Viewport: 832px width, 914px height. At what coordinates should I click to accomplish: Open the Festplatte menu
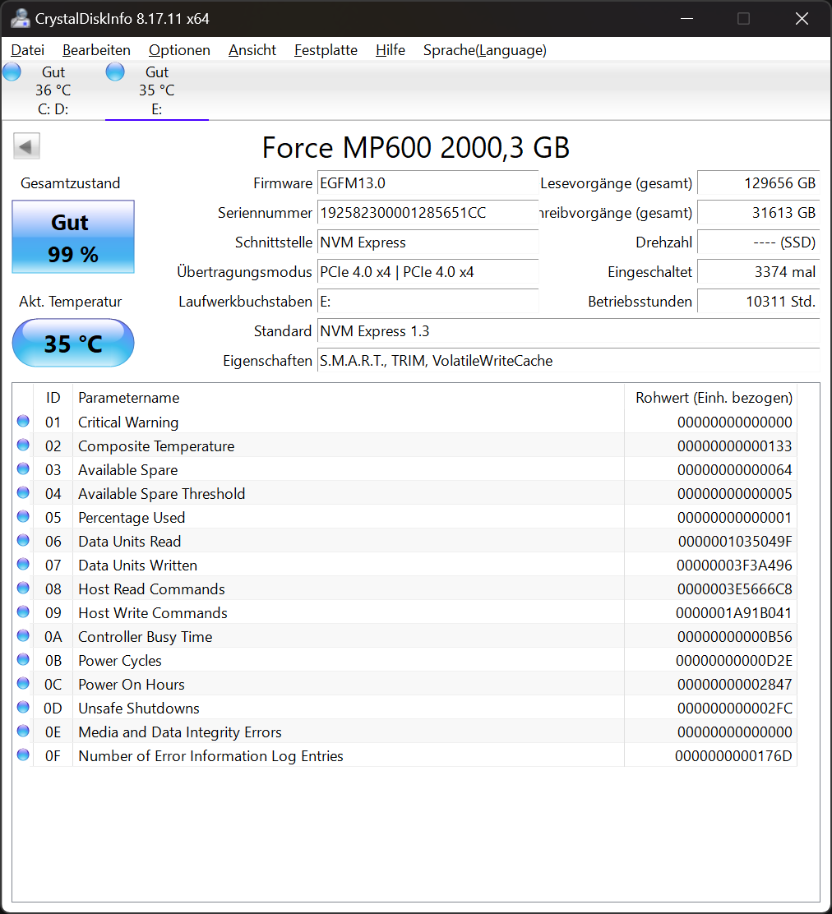(326, 50)
